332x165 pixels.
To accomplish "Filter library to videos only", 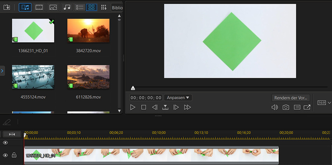I will (39, 7).
